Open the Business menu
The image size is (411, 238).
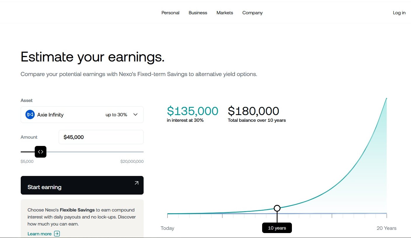point(198,13)
